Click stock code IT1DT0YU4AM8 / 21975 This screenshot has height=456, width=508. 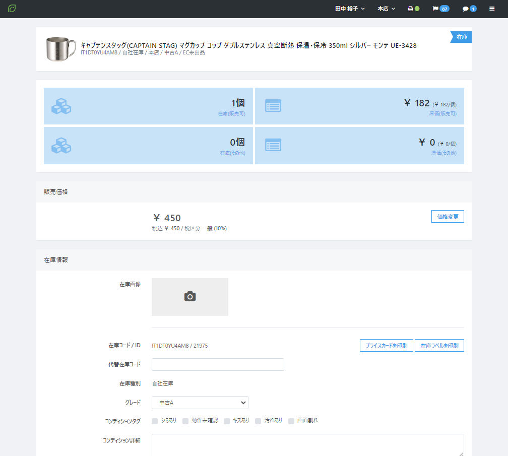(180, 346)
